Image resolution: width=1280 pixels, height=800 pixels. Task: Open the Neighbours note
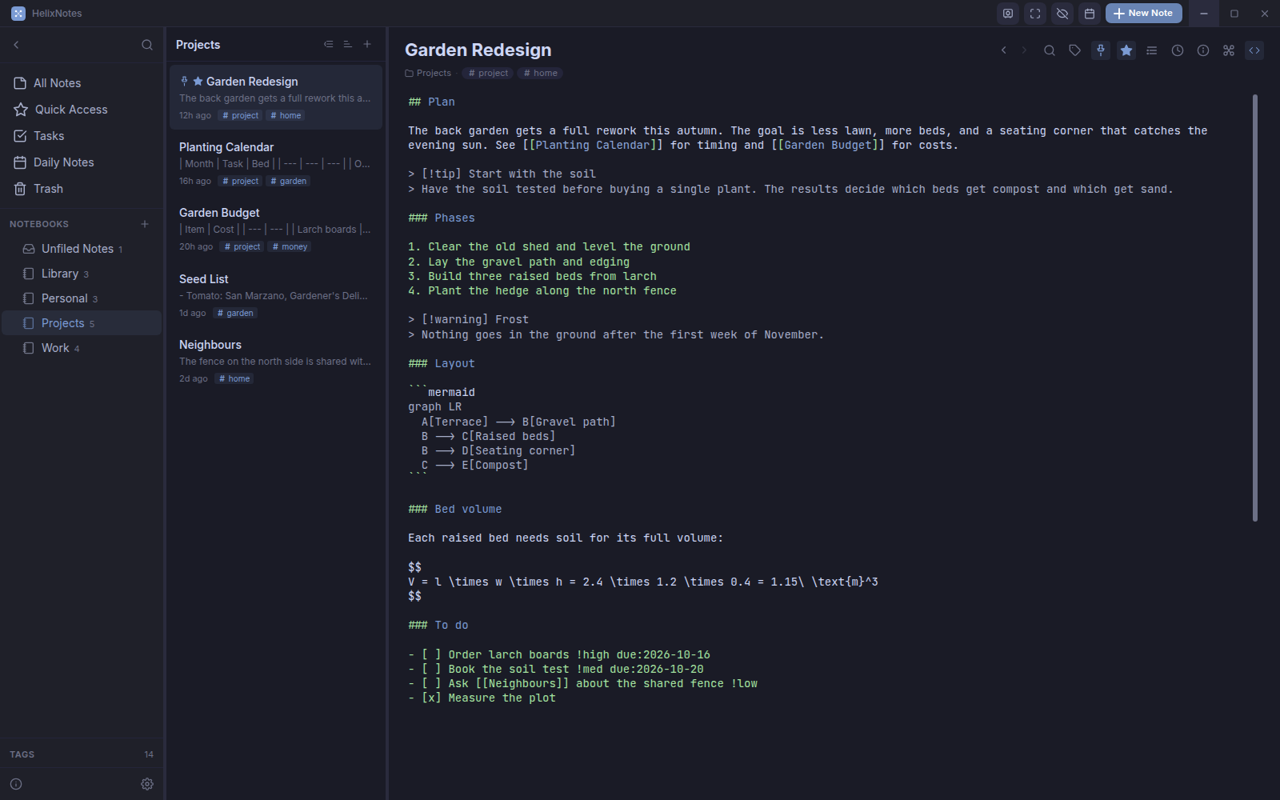[x=276, y=361]
